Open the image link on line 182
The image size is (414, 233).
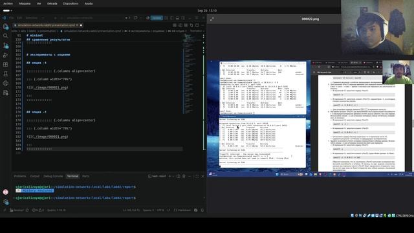click(x=50, y=137)
